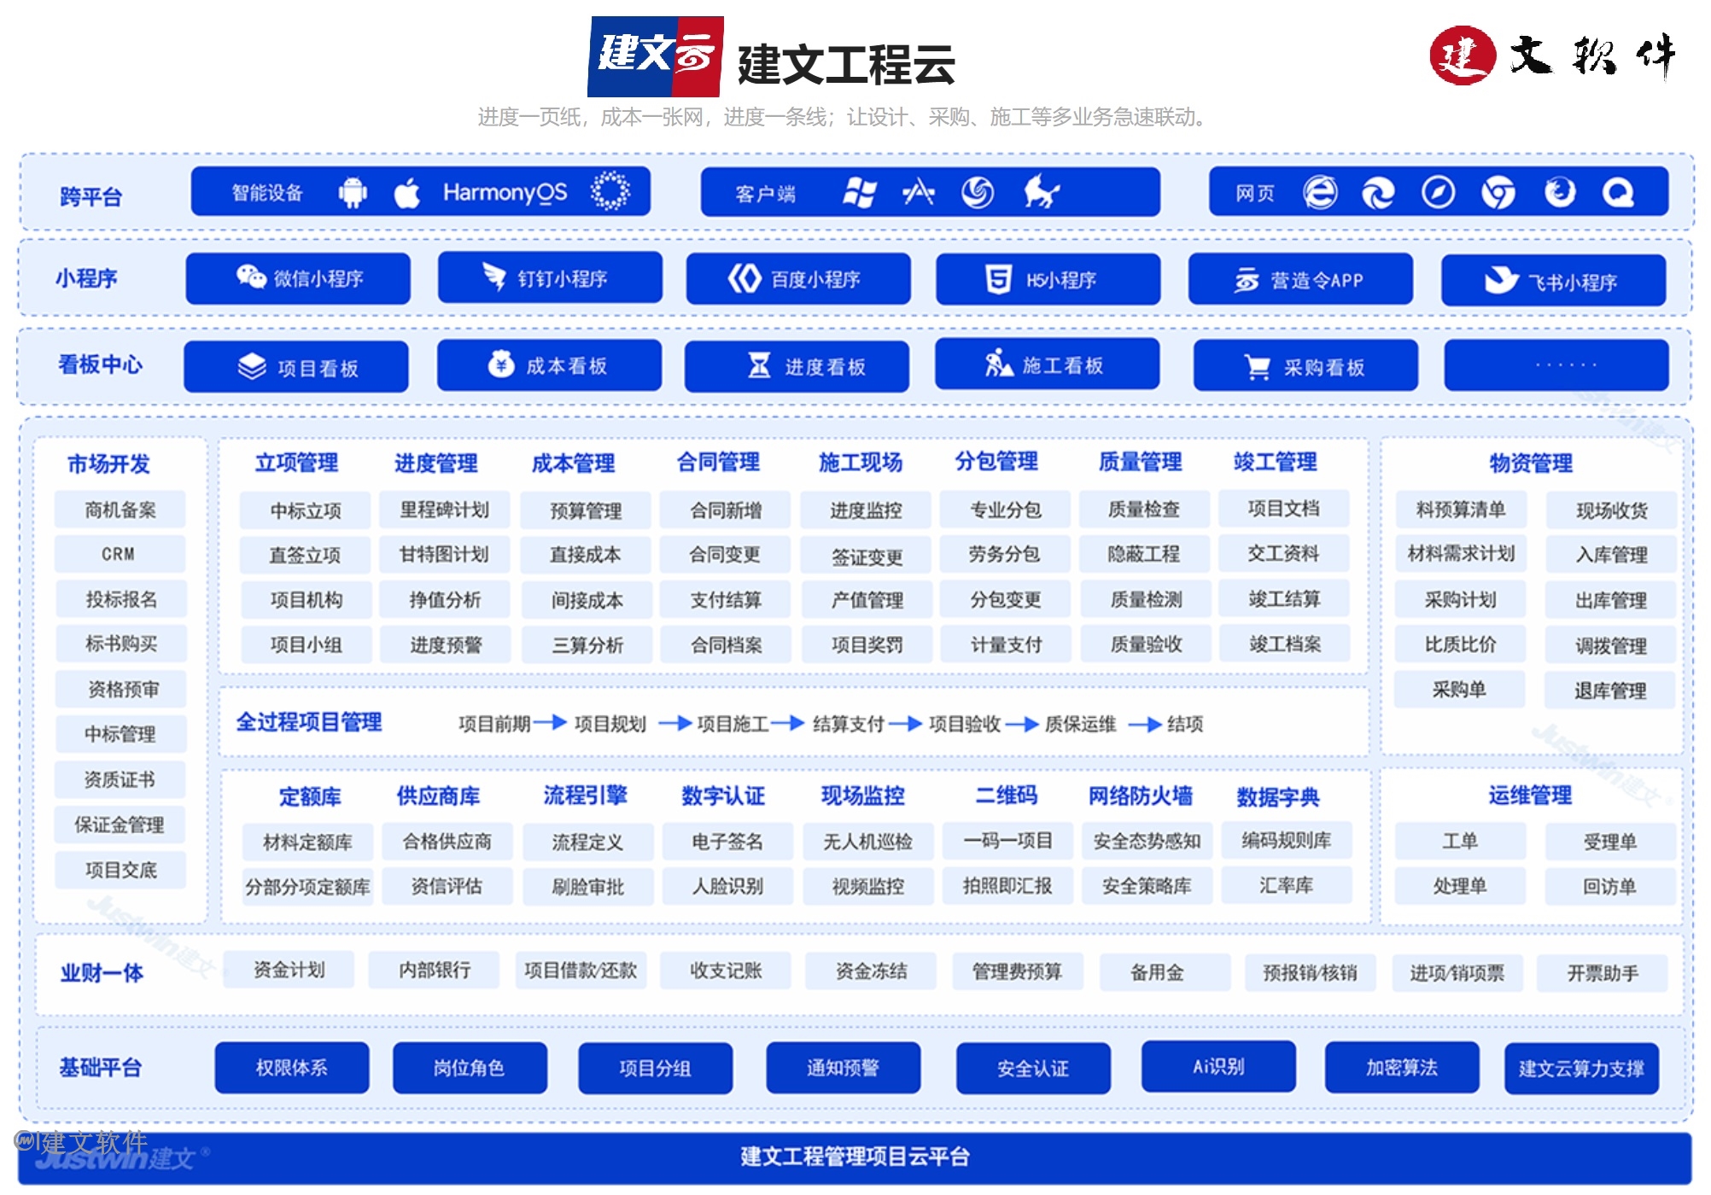
Task: Click the WeChat mini program icon
Action: 251,277
